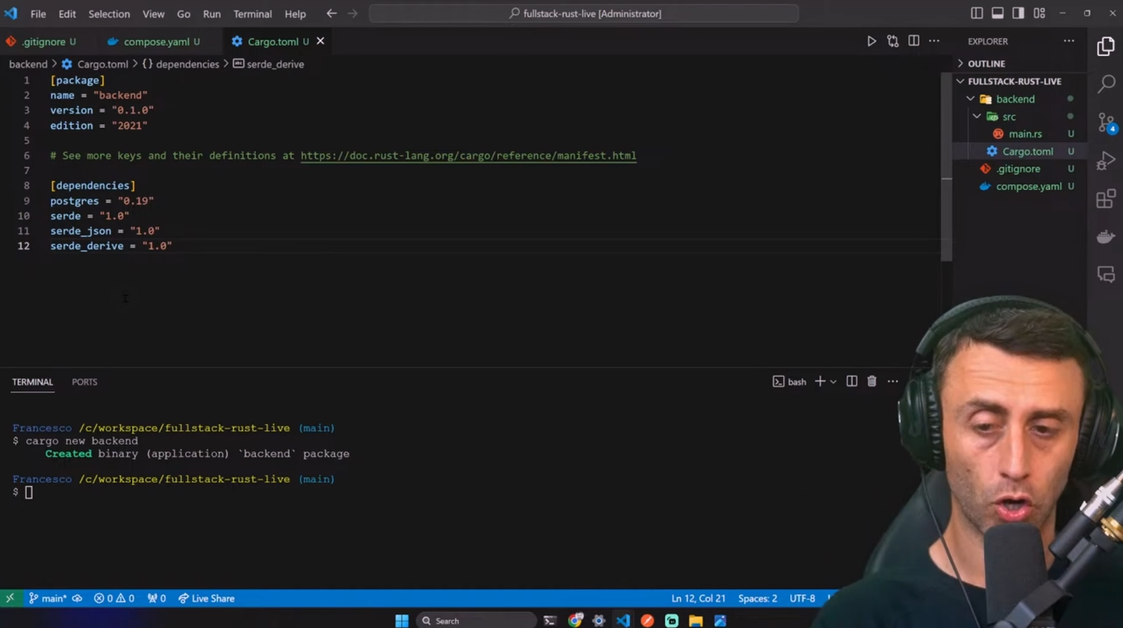The height and width of the screenshot is (628, 1123).
Task: Open Source Control showing 4 pending changes
Action: click(x=1106, y=122)
